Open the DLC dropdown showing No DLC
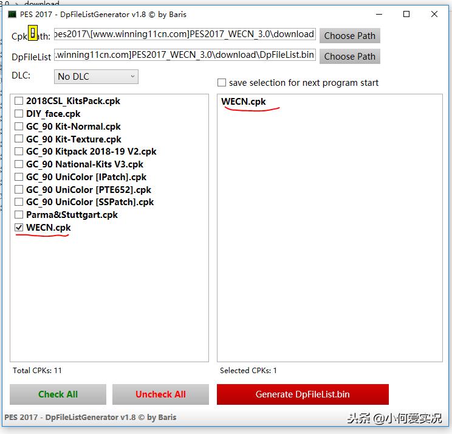 point(96,77)
